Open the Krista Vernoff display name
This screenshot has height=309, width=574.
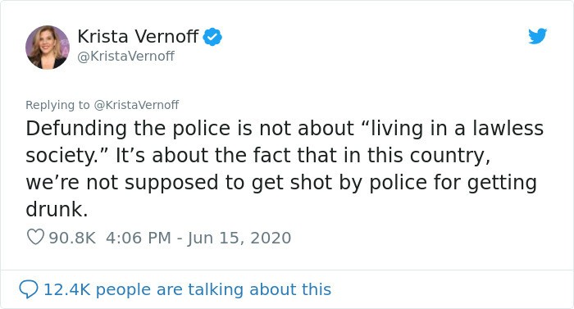[138, 36]
